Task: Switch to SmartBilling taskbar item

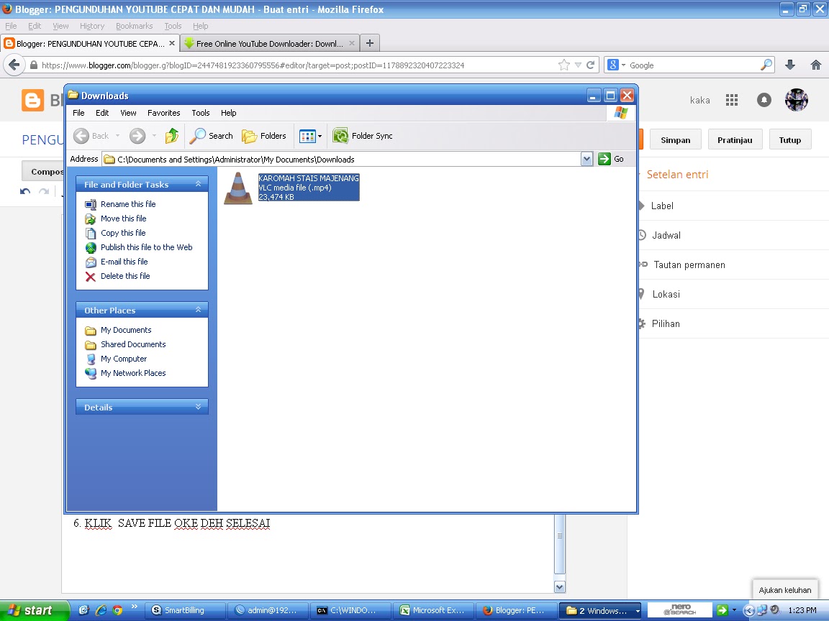Action: point(185,610)
